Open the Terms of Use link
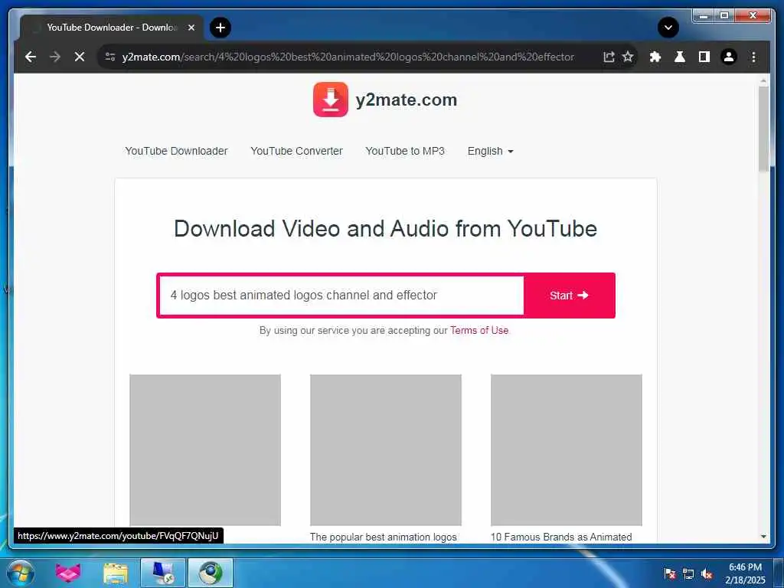The image size is (784, 588). [479, 331]
